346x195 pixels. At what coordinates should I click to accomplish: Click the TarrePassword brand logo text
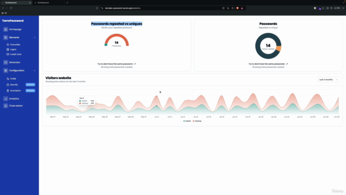(x=13, y=21)
